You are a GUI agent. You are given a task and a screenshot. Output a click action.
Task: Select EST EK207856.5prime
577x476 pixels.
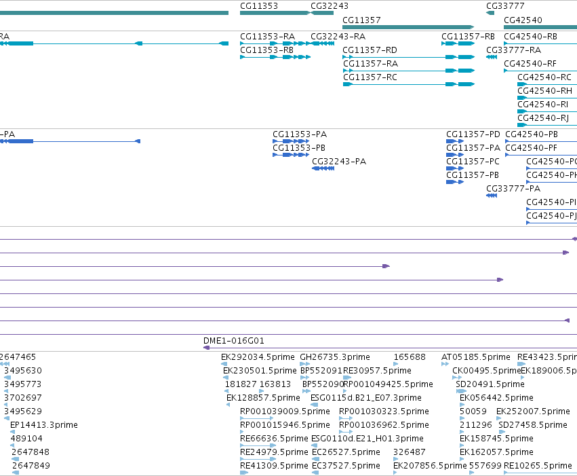[395, 473]
